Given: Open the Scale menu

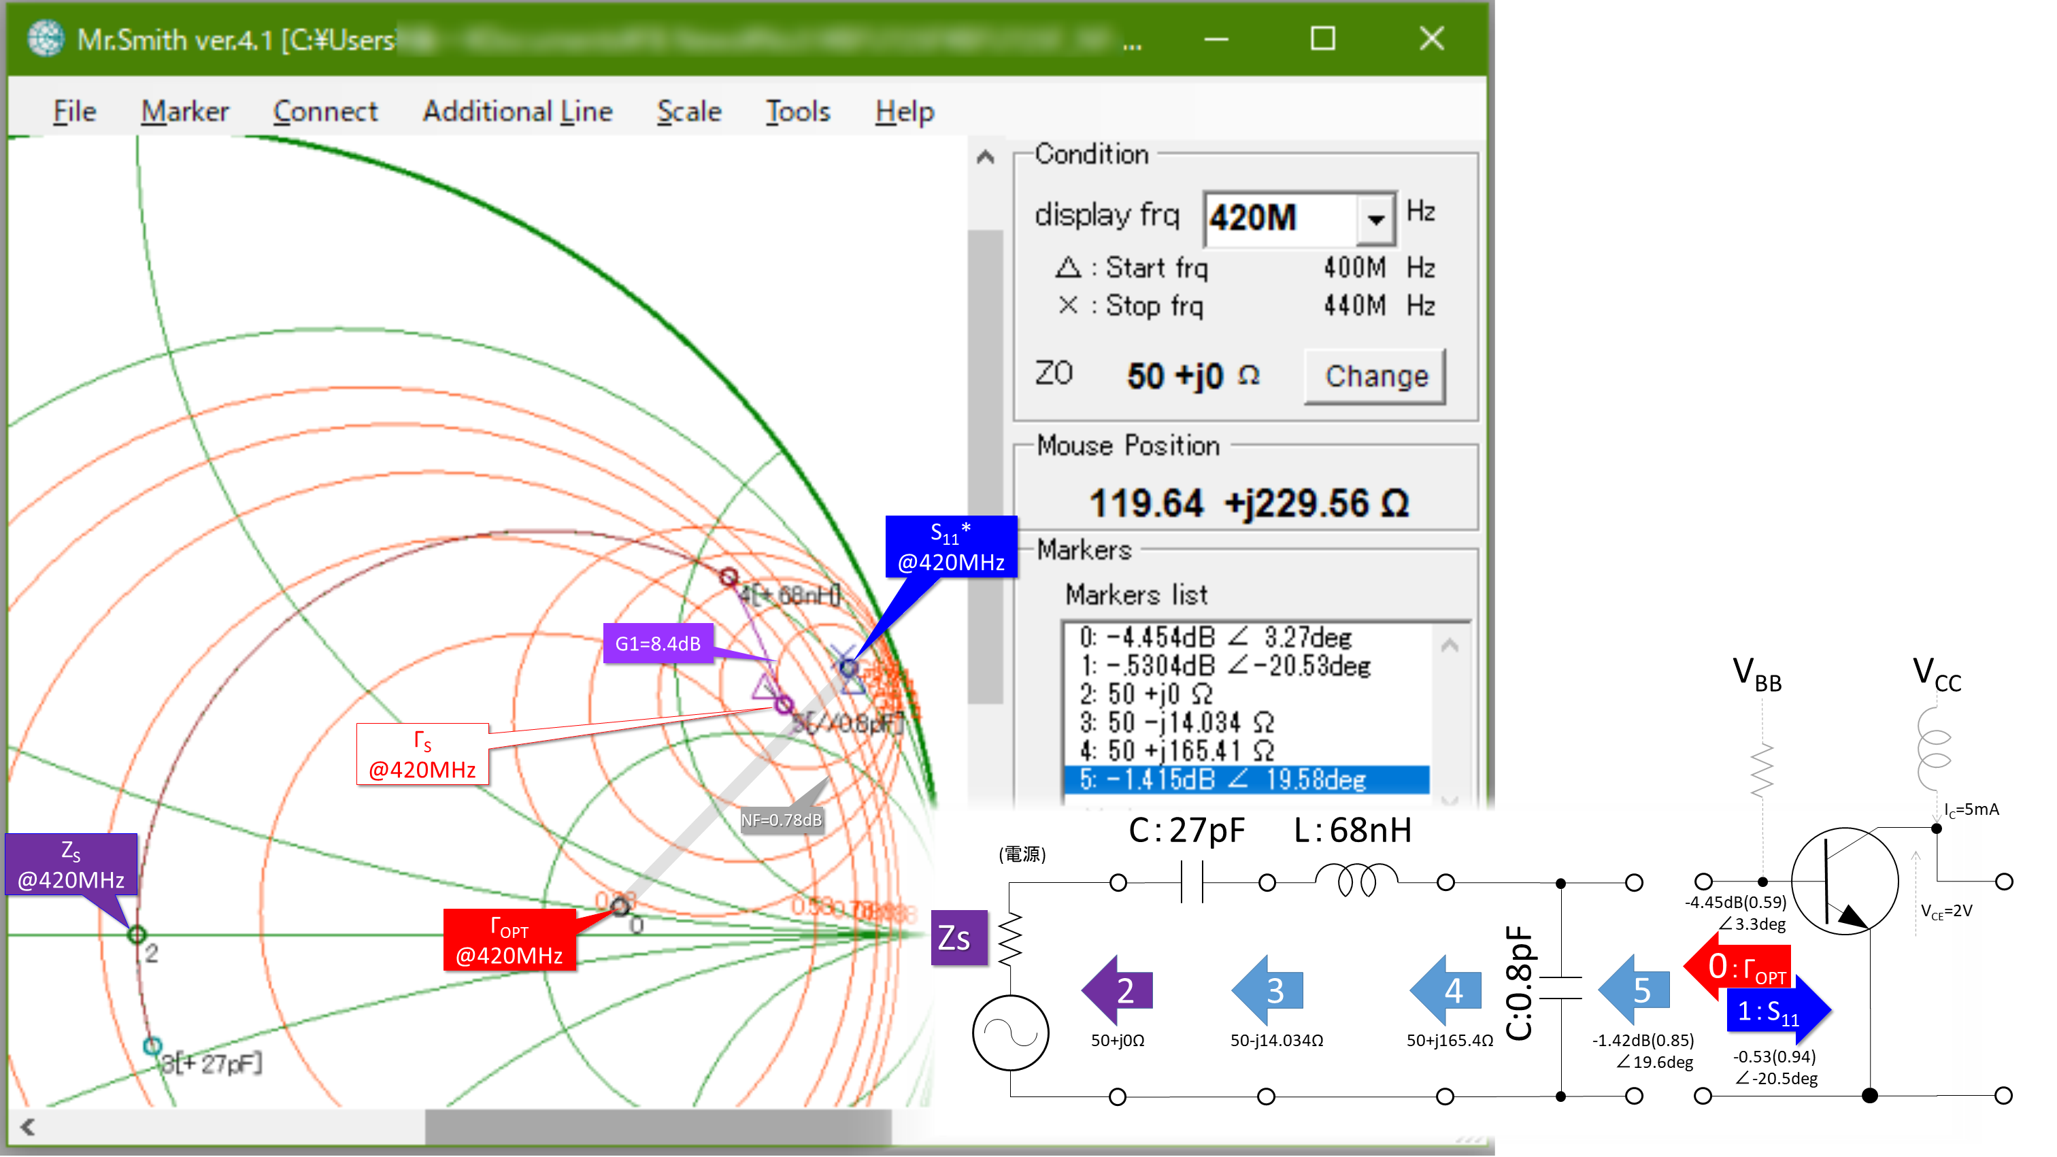Looking at the screenshot, I should coord(689,111).
